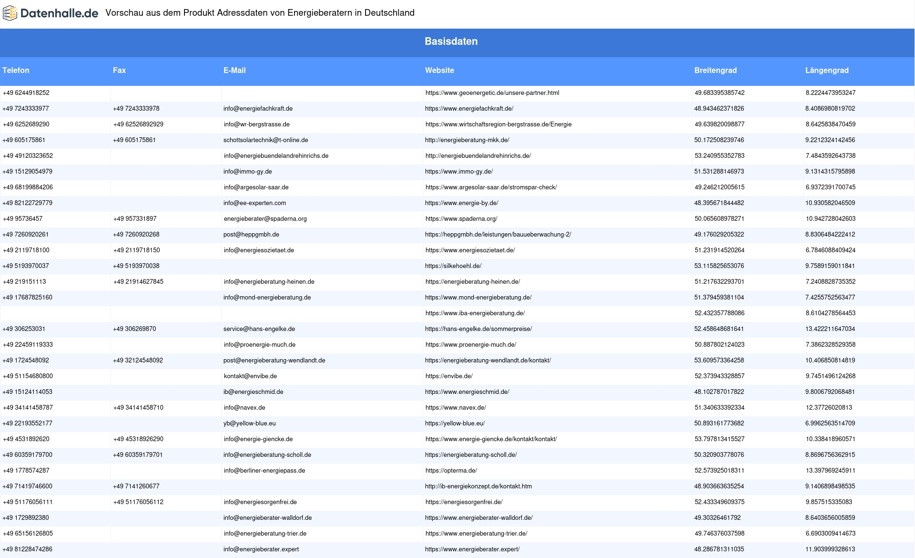The image size is (915, 558).
Task: Select email schottsolartechnik@t-online.de
Action: 265,140
